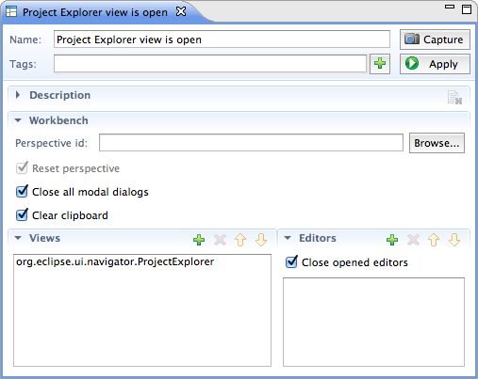
Task: Add an editor with Editors plus icon
Action: pos(392,240)
